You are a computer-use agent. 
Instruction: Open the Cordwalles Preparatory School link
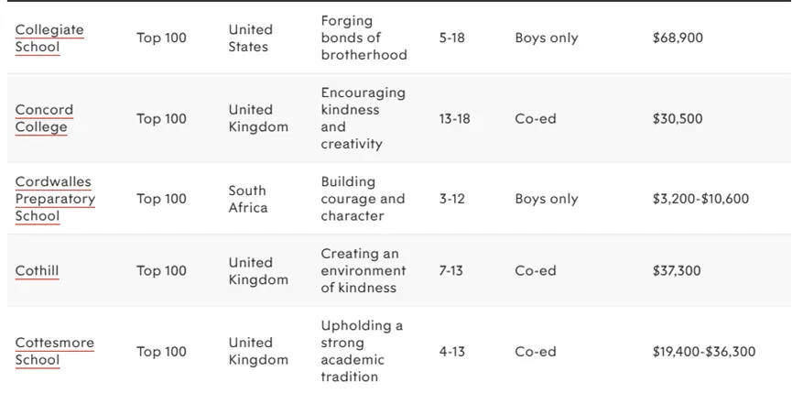click(x=55, y=199)
